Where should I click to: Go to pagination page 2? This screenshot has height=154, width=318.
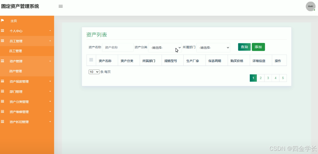pos(261,78)
